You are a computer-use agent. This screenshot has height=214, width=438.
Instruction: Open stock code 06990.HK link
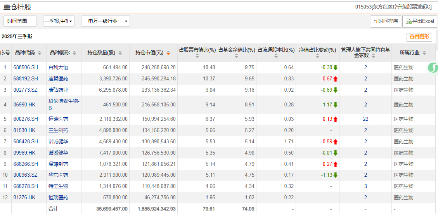tap(24, 104)
